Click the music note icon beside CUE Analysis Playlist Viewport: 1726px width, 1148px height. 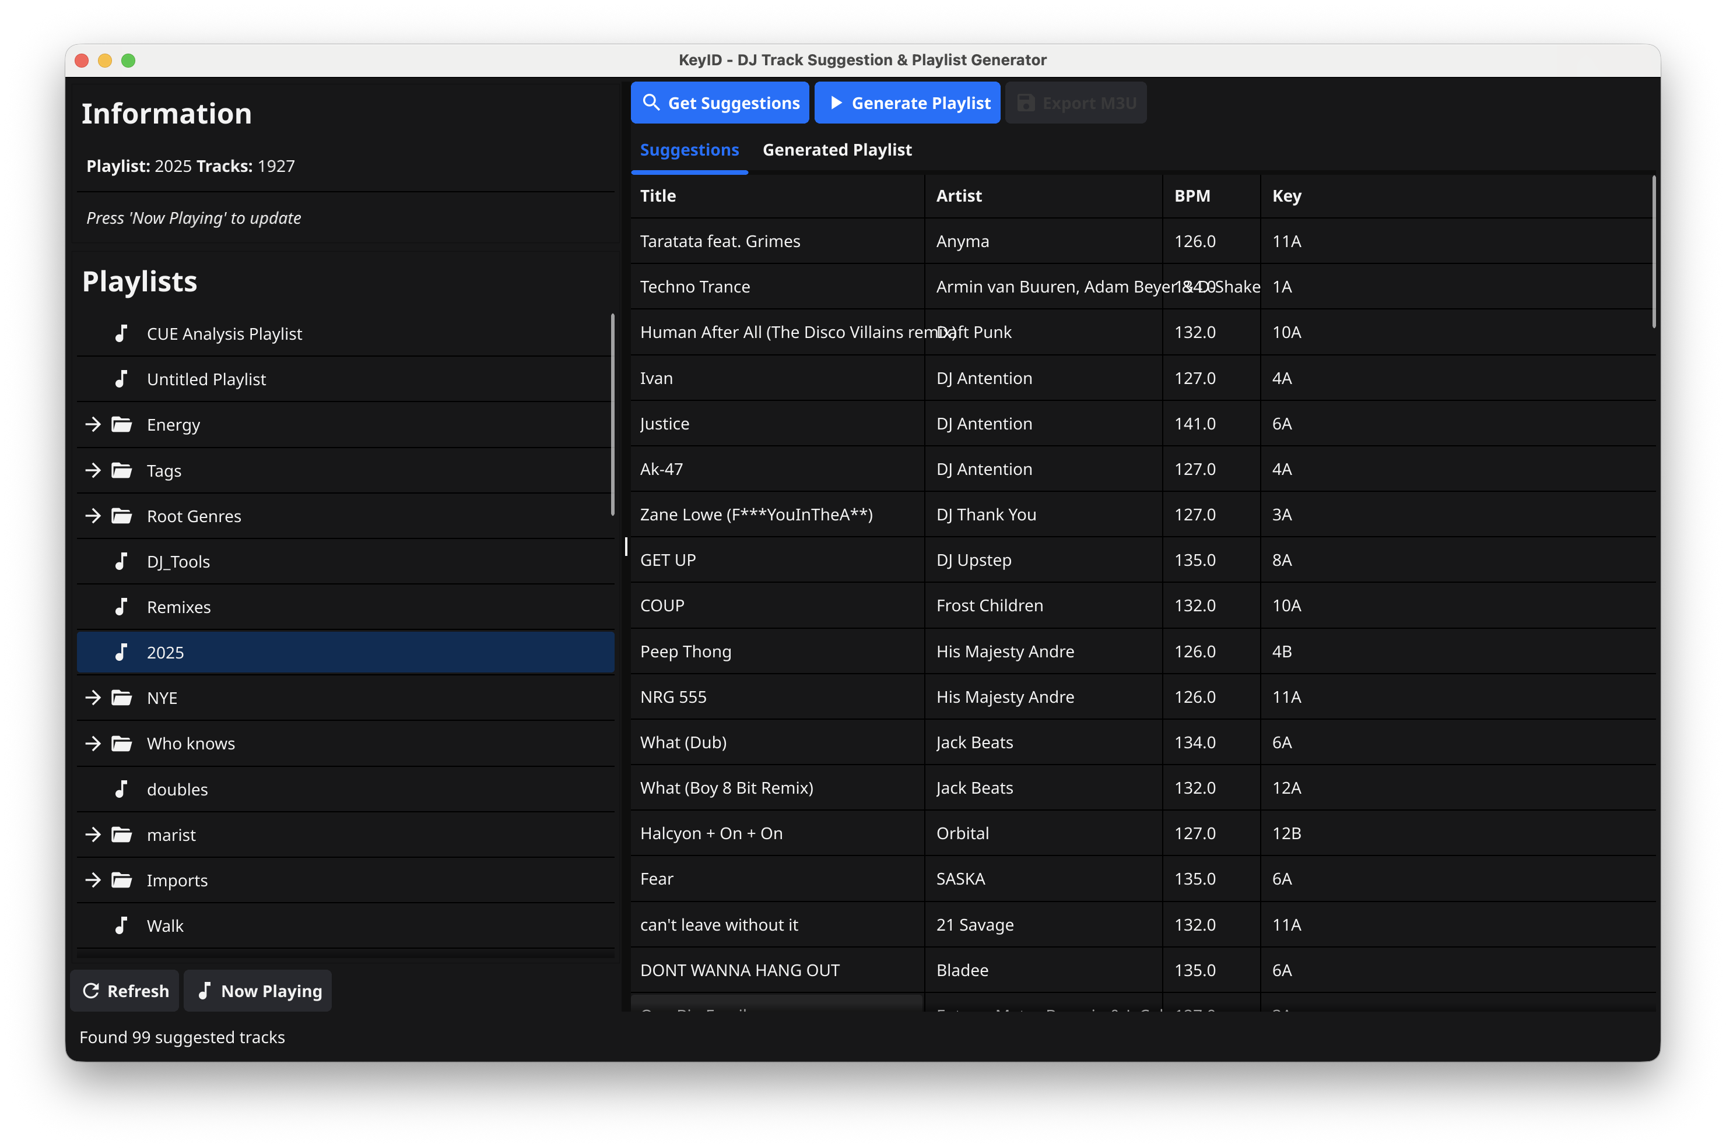[121, 333]
